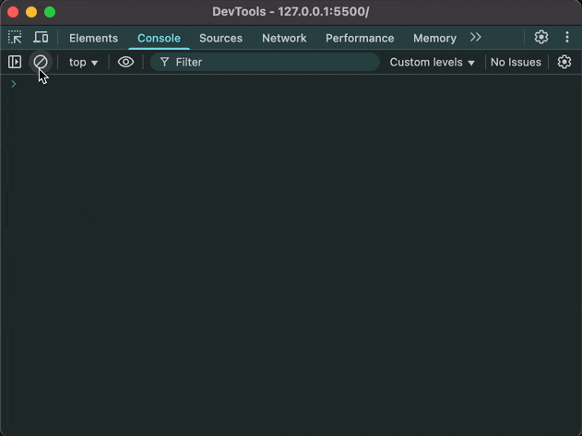Click the inspect element picker icon
This screenshot has height=436, width=582.
pyautogui.click(x=15, y=38)
